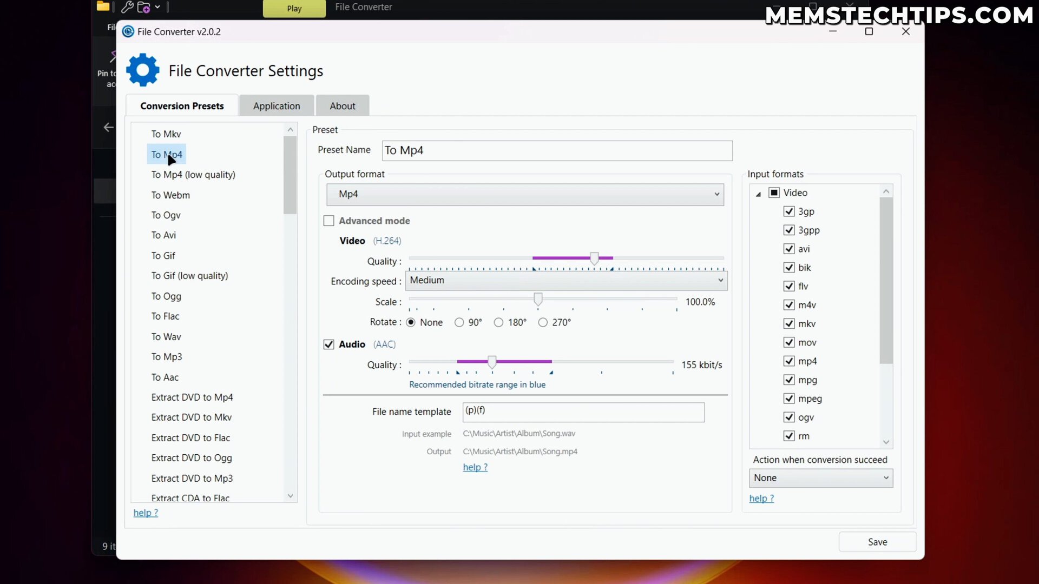The height and width of the screenshot is (584, 1039).
Task: Click the input formats scroll-down arrow
Action: 886,442
